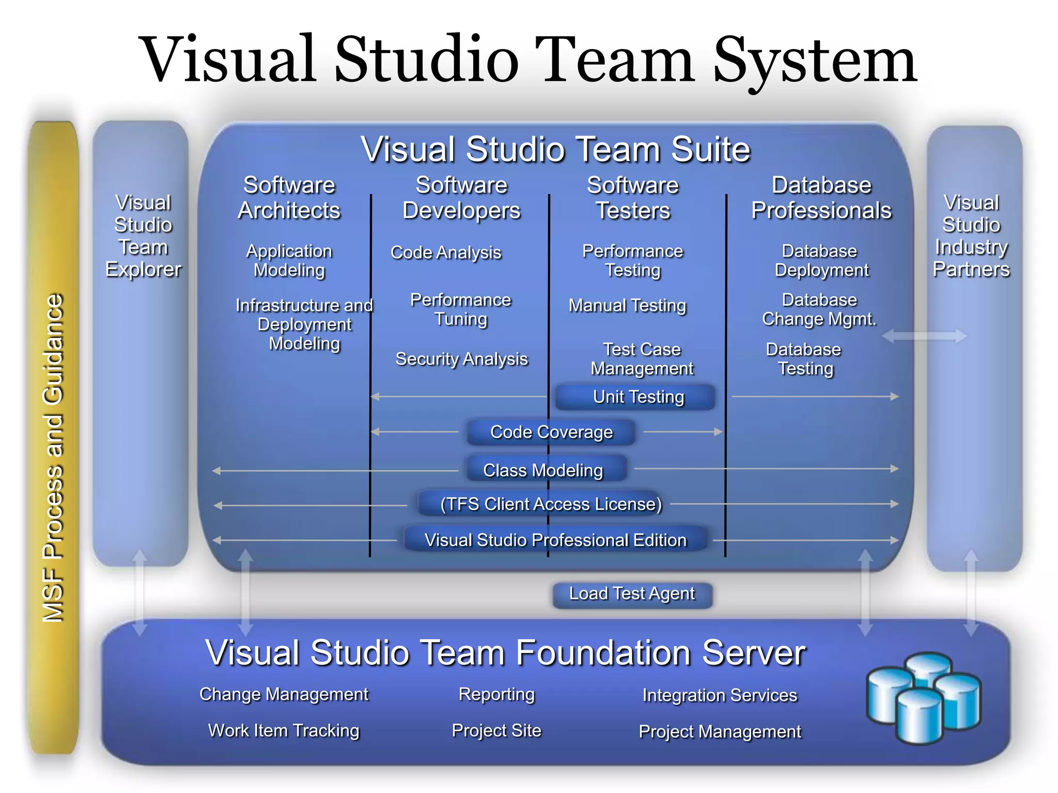Click the Code Coverage box
The width and height of the screenshot is (1058, 793).
tap(551, 432)
